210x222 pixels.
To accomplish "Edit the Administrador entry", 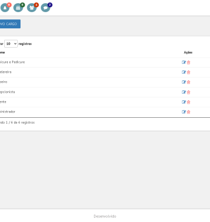I will [184, 112].
